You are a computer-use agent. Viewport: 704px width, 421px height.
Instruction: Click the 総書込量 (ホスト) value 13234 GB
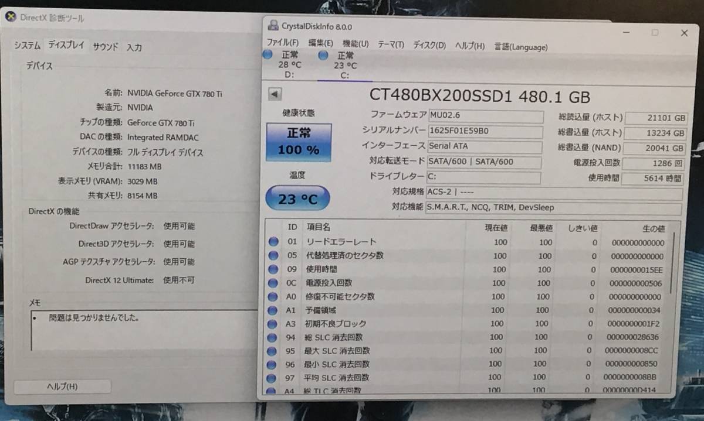click(x=656, y=134)
